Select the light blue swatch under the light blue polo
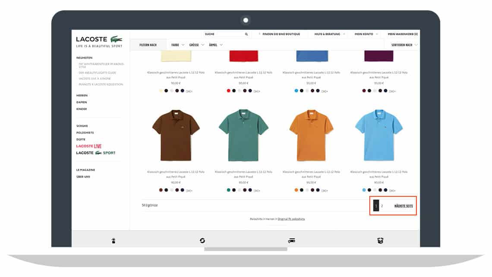The width and height of the screenshot is (492, 277). [364, 190]
